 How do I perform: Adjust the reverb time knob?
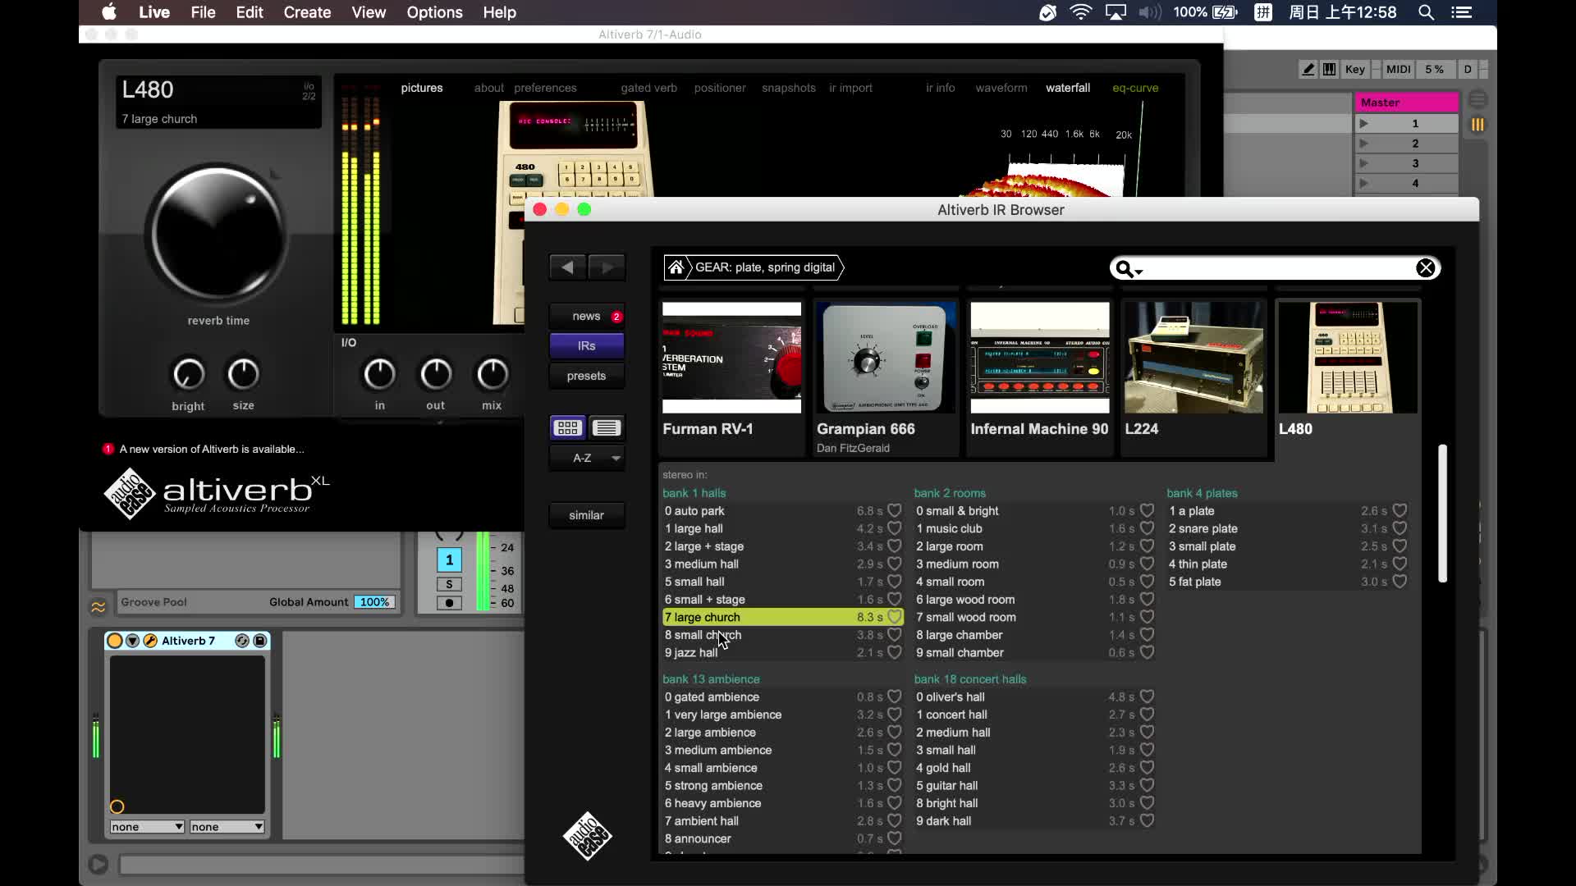[218, 233]
